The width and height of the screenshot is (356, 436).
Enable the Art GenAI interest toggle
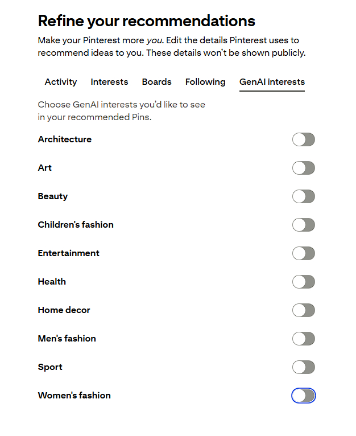click(303, 168)
